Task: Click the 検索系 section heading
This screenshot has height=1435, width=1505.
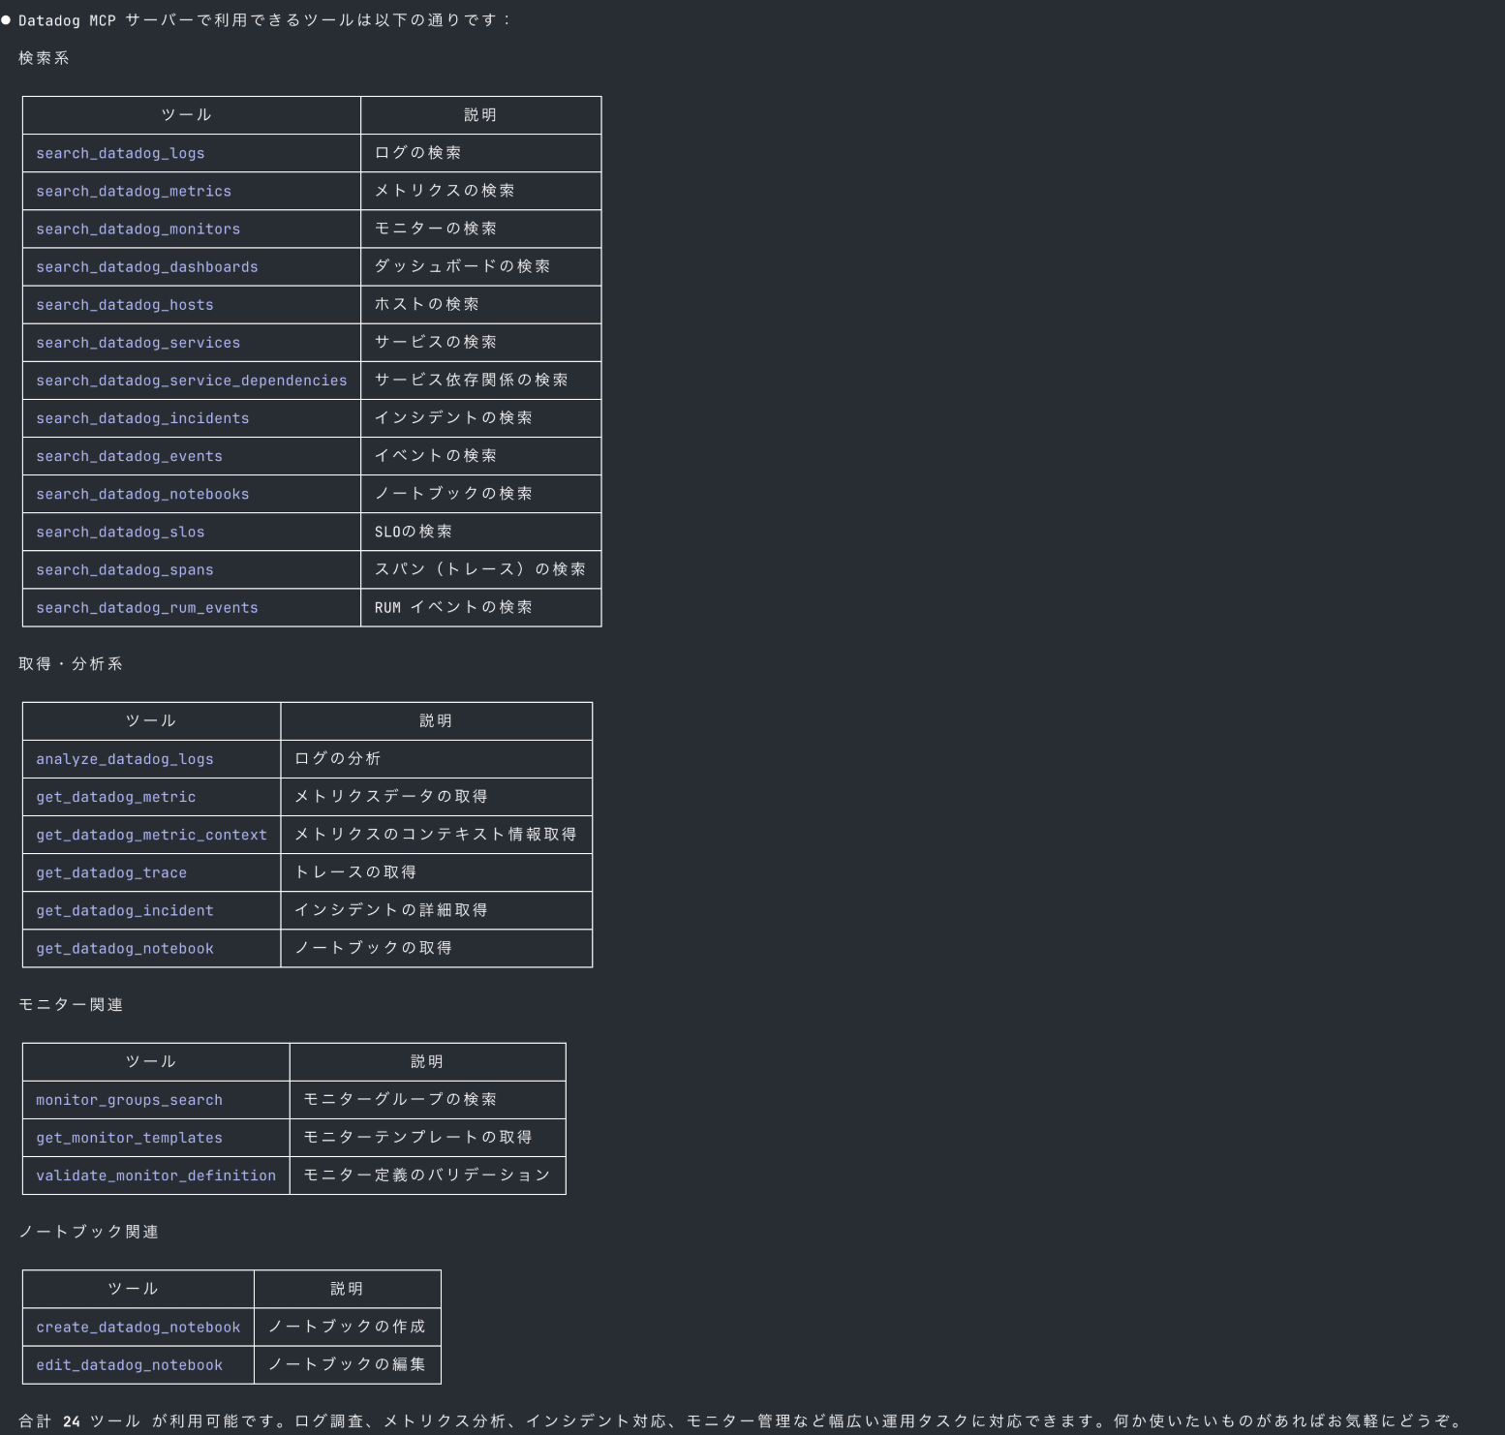Action: coord(44,58)
